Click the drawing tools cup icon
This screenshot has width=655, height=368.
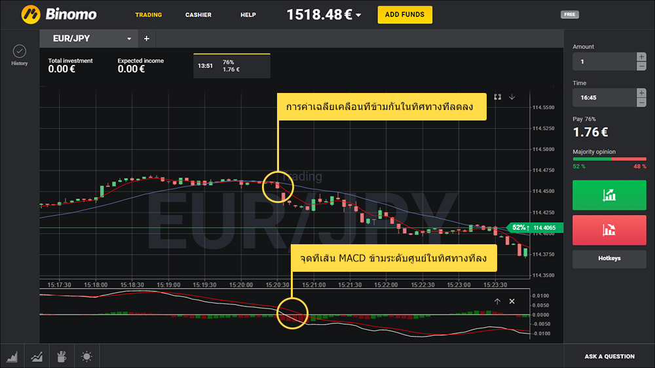click(62, 356)
